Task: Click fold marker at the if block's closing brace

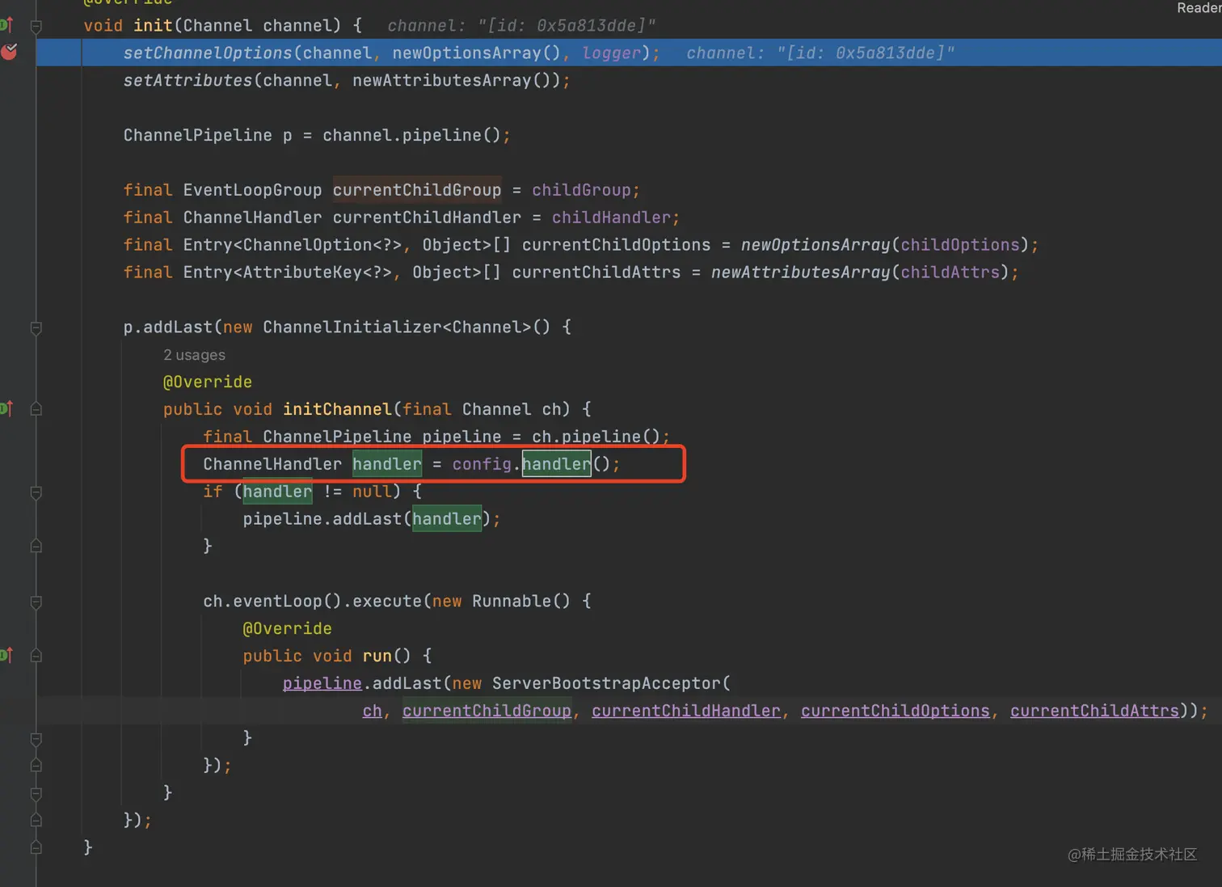Action: pos(36,547)
